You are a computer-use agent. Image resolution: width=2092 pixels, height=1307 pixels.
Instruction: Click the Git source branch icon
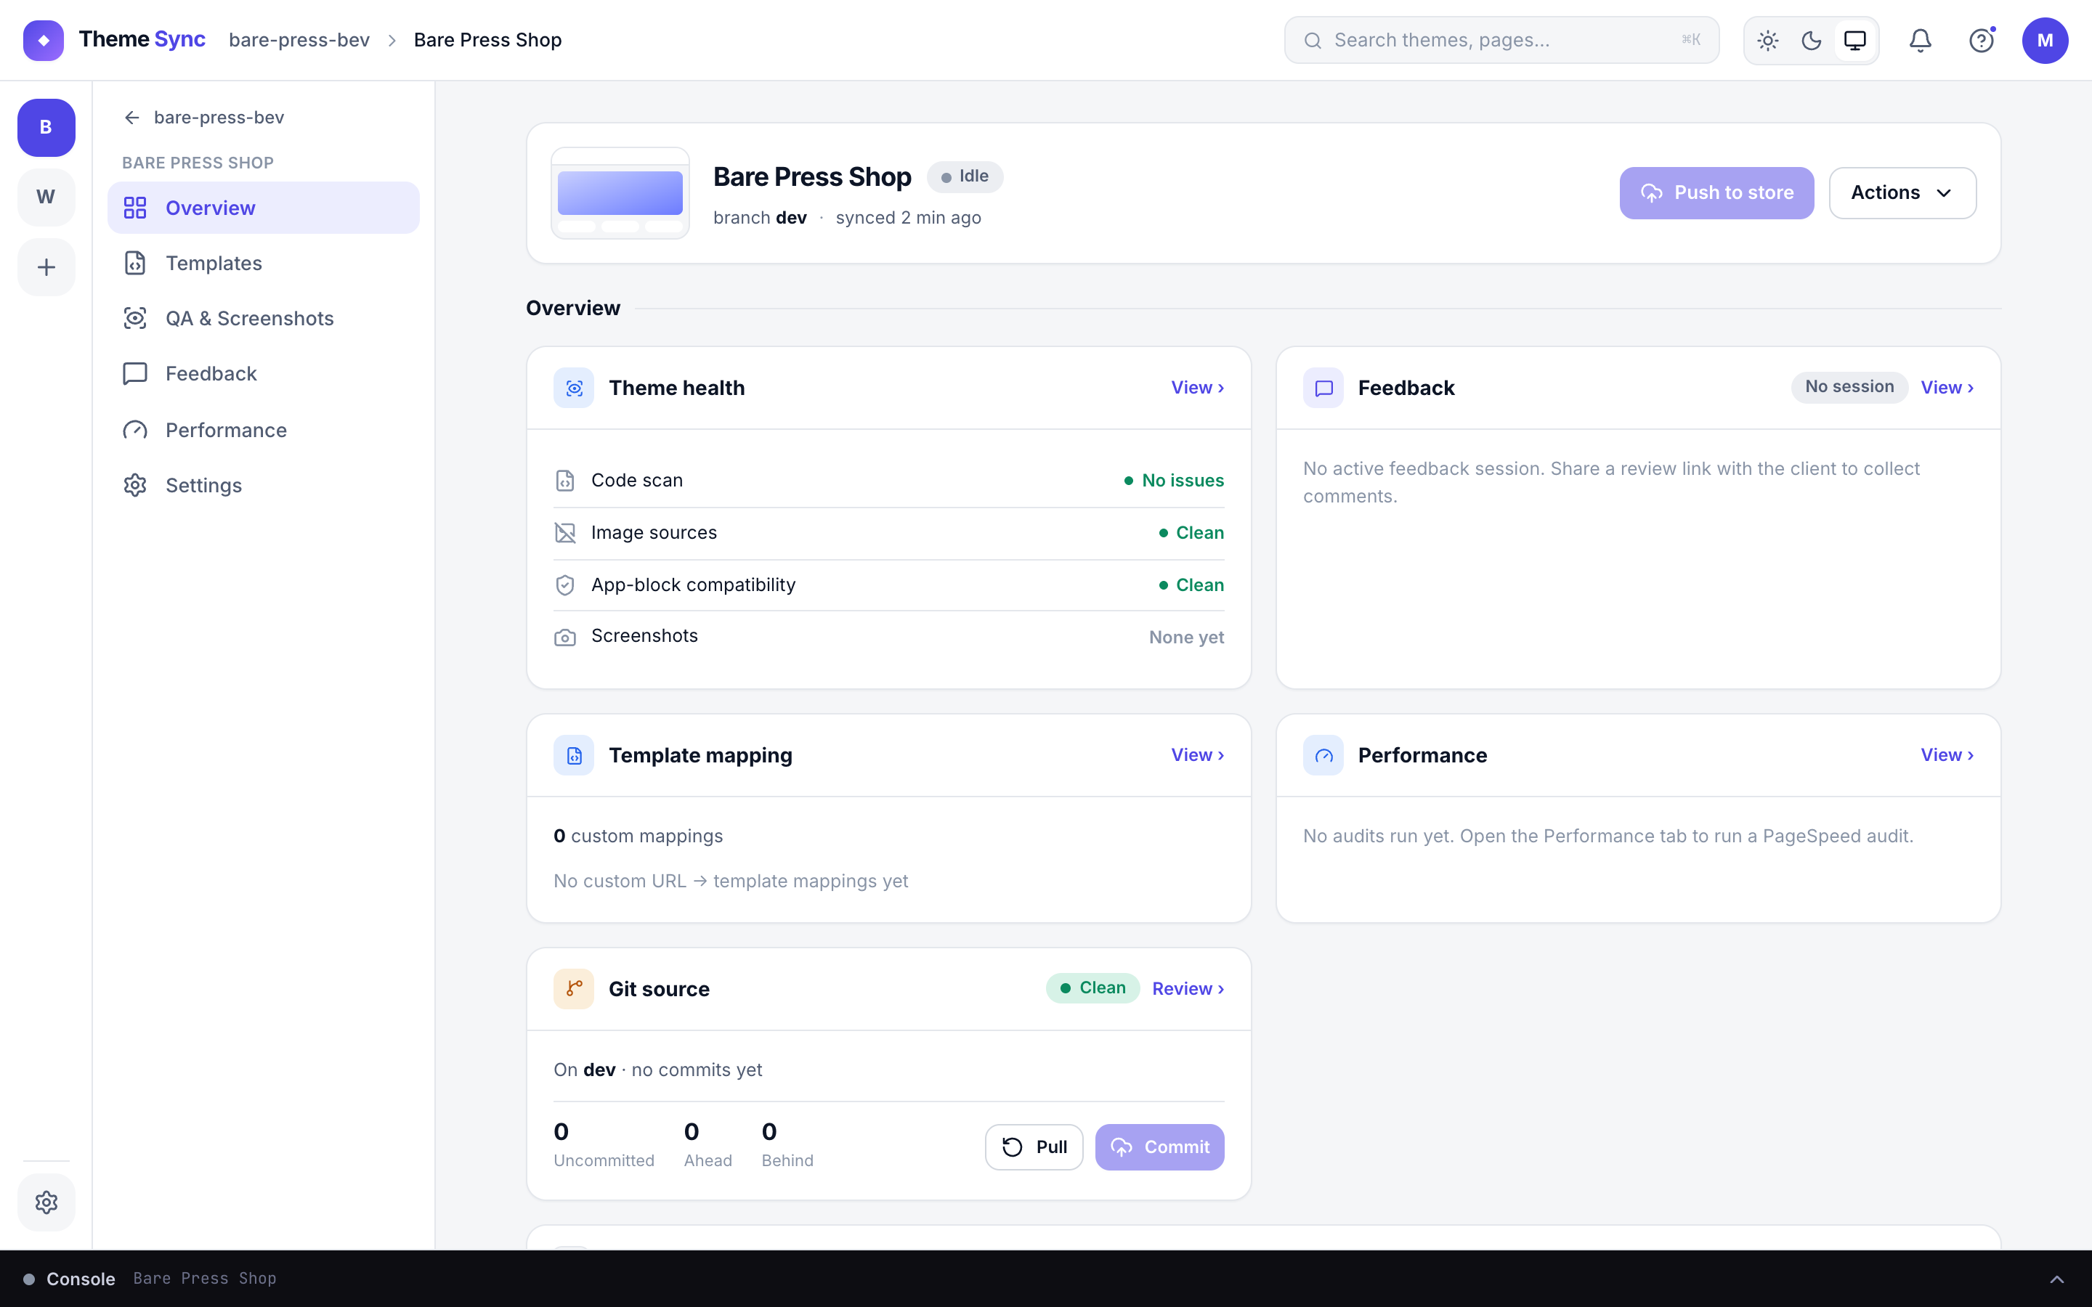click(574, 989)
